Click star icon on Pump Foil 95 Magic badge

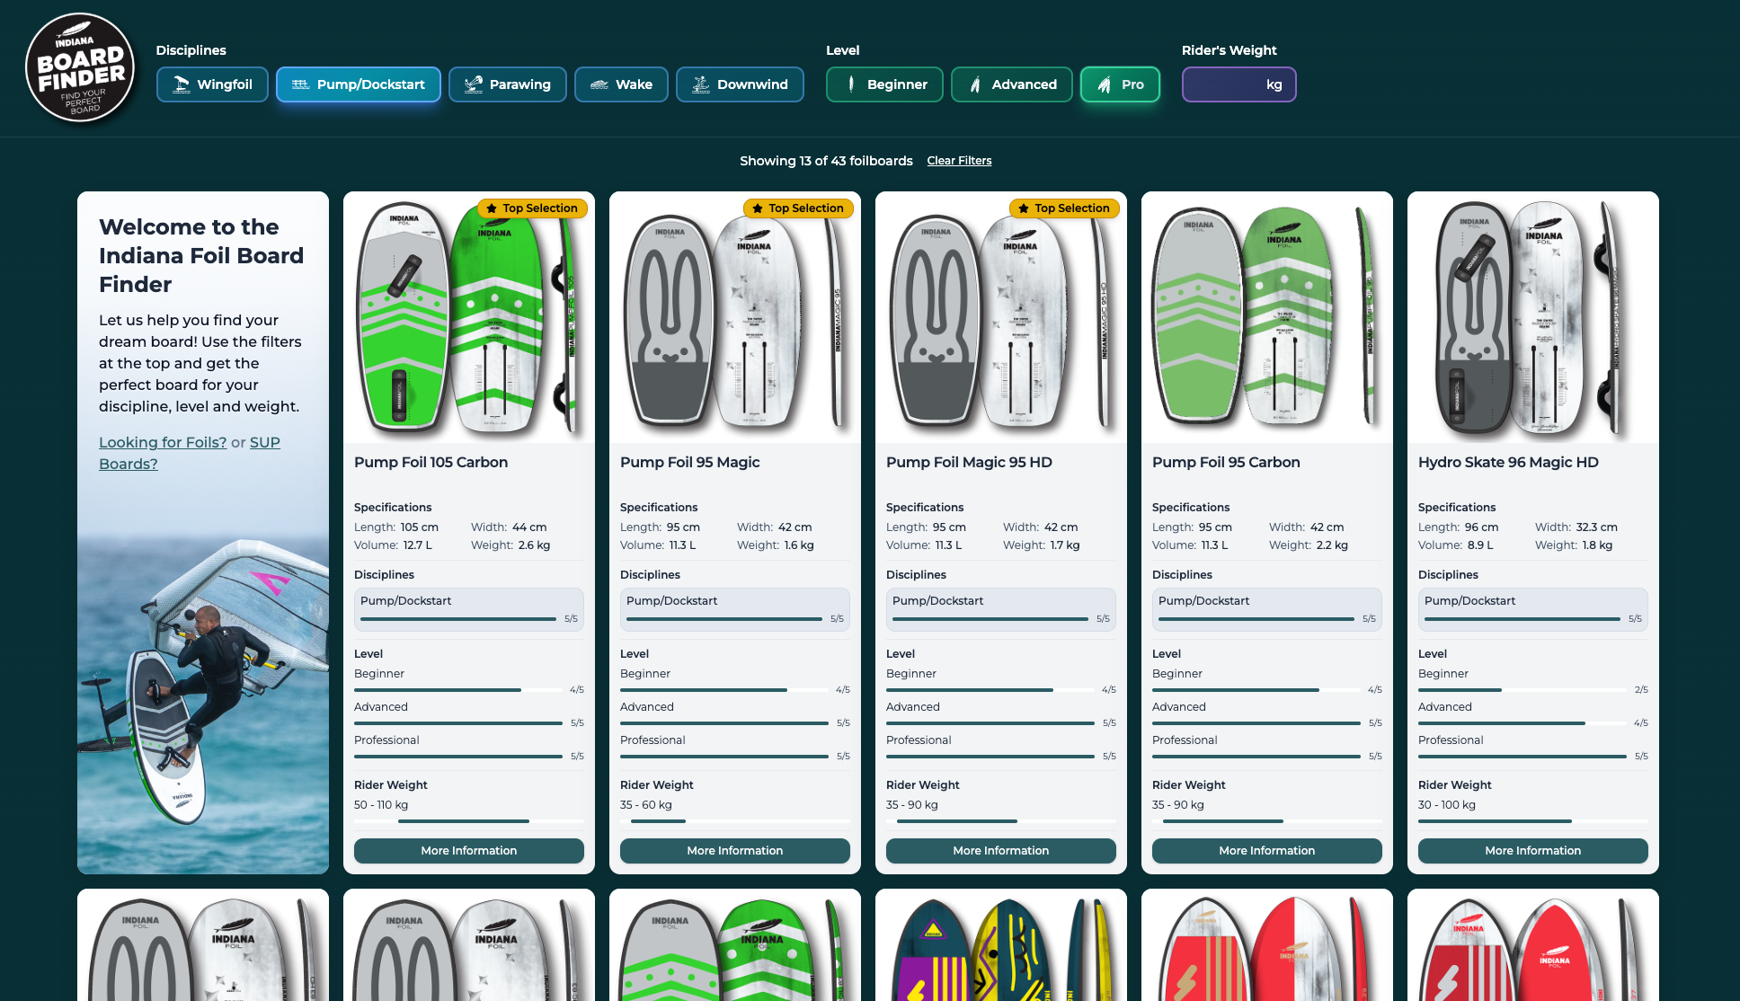[757, 208]
